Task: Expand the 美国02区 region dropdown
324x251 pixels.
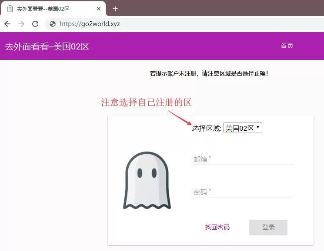Action: 242,128
